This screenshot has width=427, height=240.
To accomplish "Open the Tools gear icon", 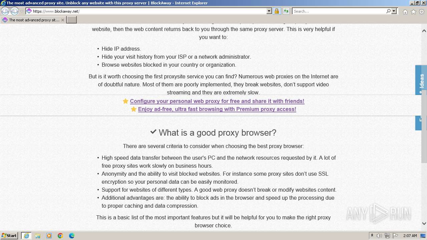I will pyautogui.click(x=422, y=12).
